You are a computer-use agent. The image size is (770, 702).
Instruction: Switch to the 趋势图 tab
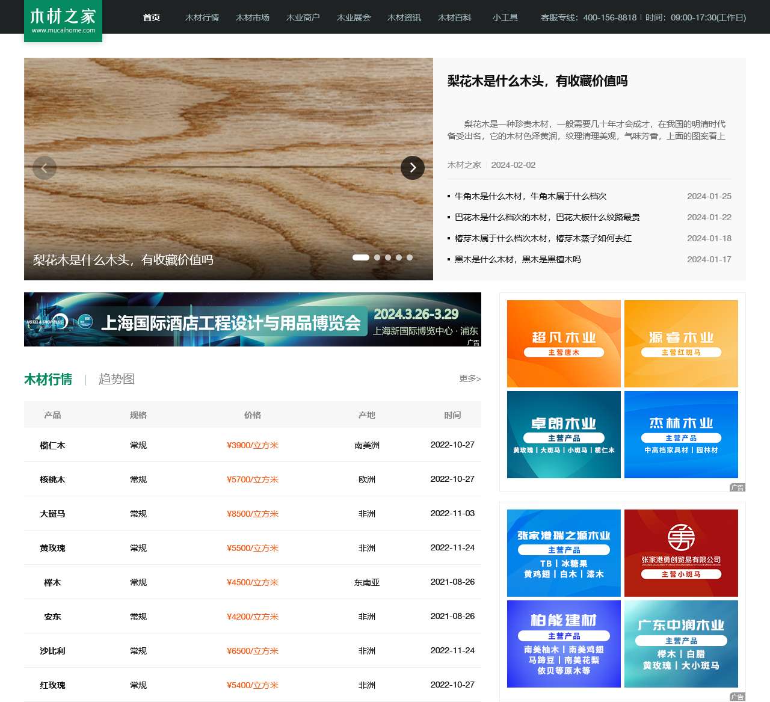(117, 379)
